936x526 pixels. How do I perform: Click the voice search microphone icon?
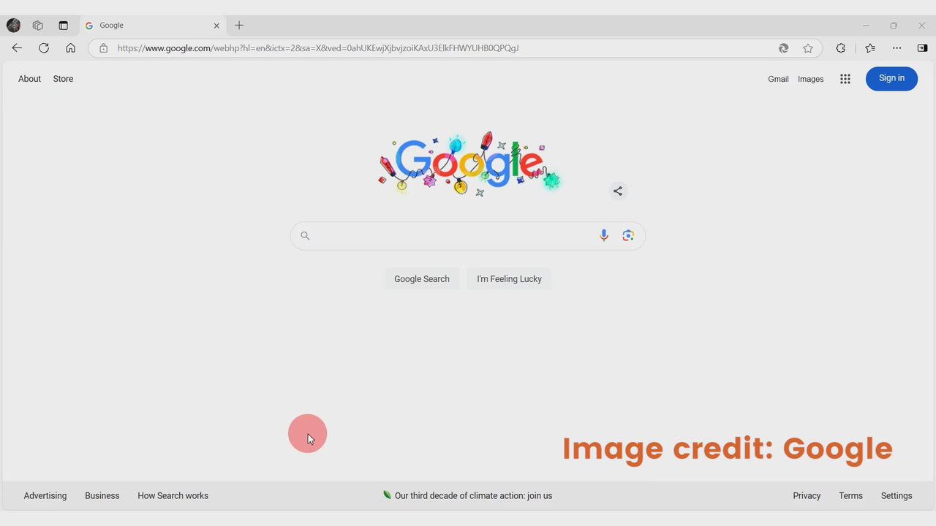coord(603,235)
